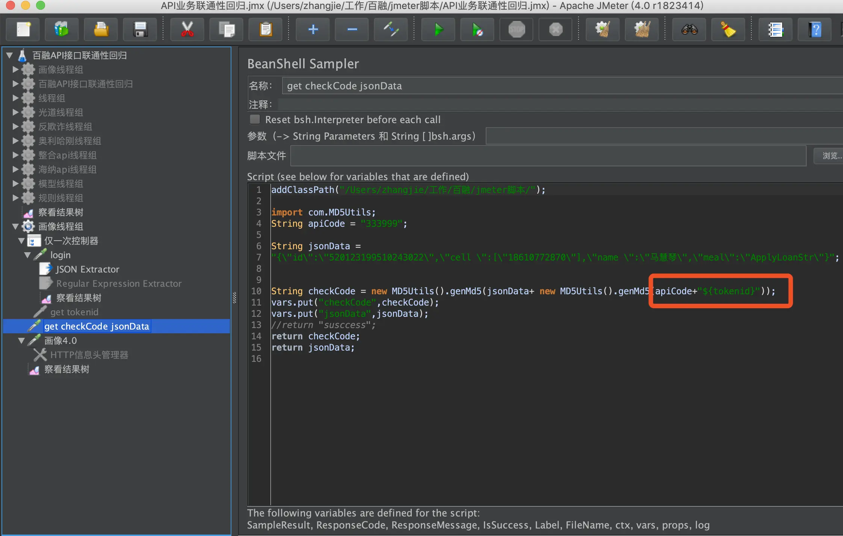Collapse the login sampler node
Image resolution: width=843 pixels, height=536 pixels.
point(27,255)
